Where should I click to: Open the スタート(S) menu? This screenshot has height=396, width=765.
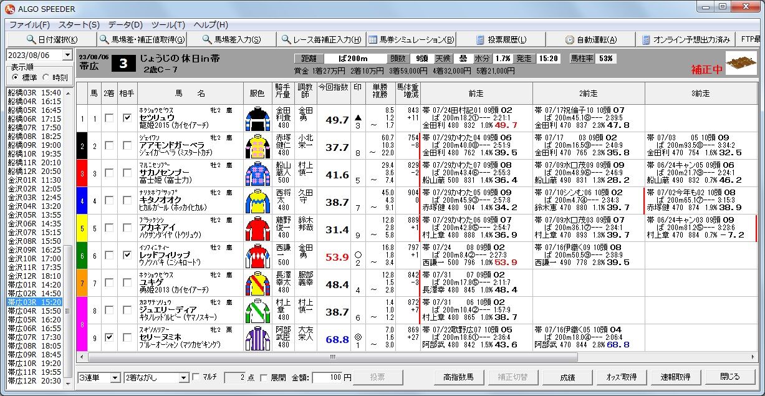click(x=79, y=25)
